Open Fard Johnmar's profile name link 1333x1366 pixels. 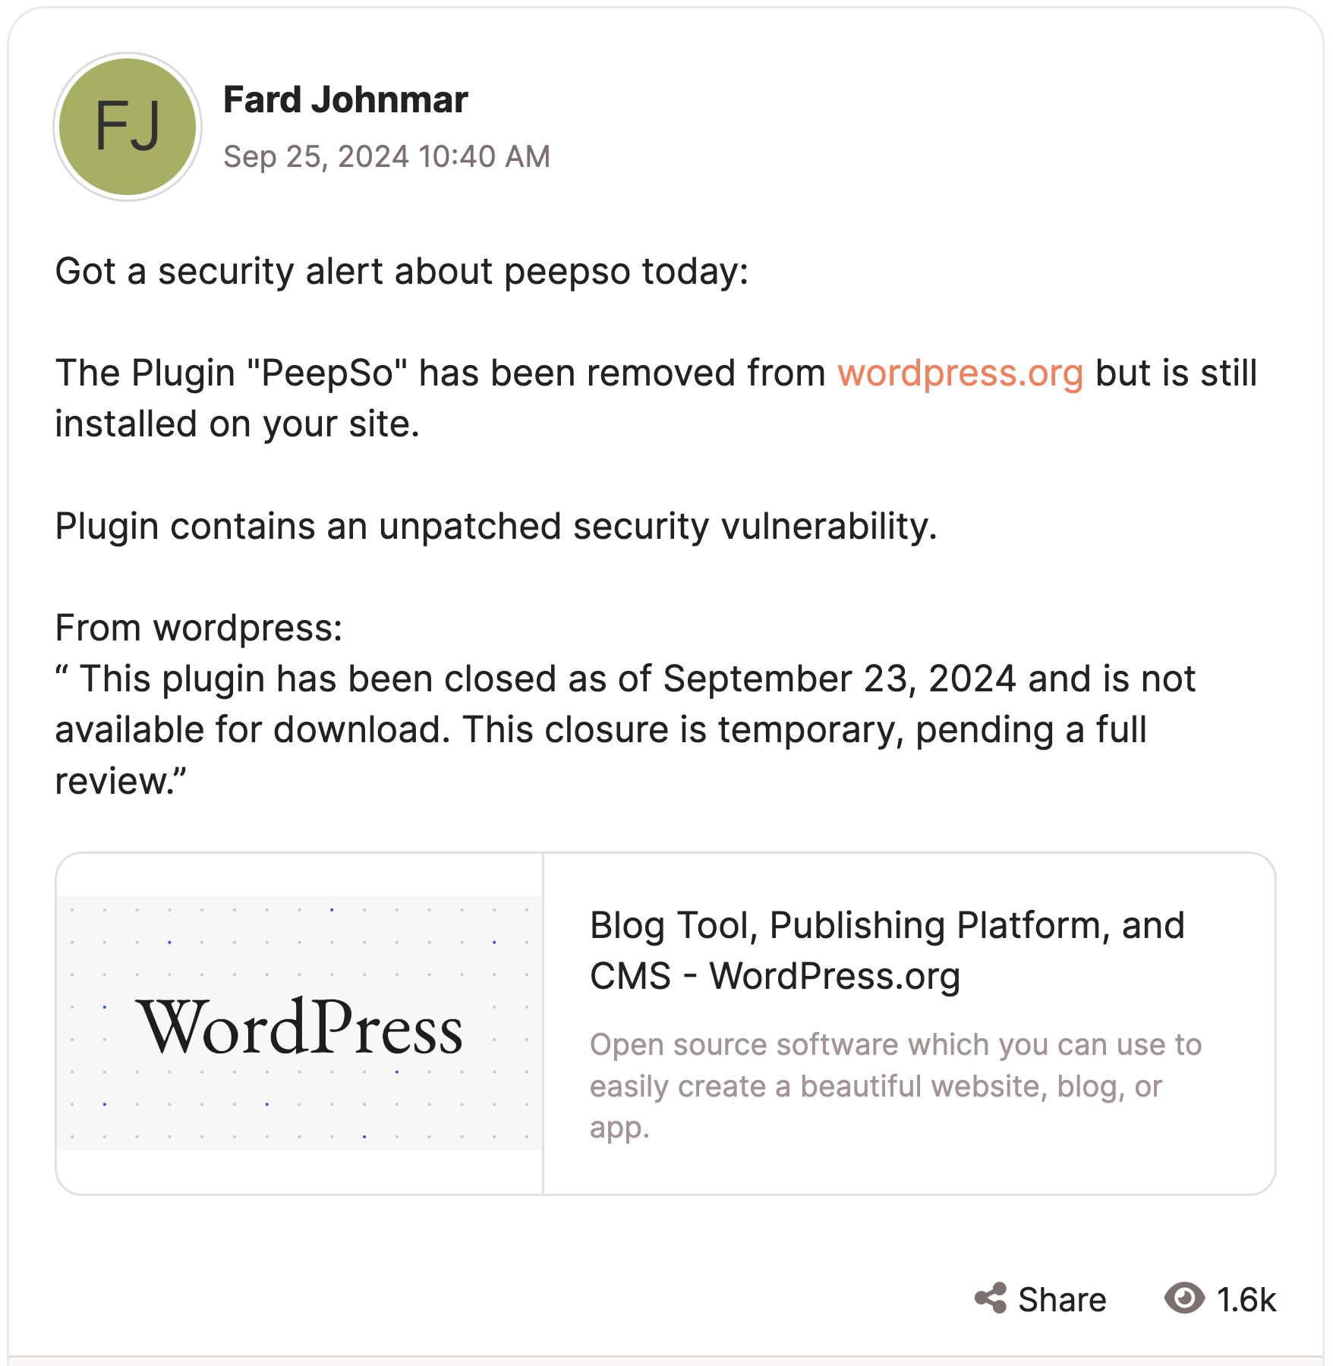coord(345,100)
